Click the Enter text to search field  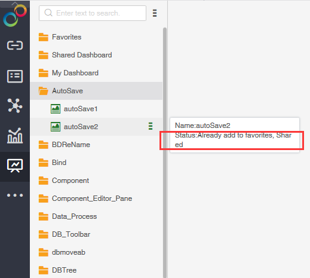93,13
